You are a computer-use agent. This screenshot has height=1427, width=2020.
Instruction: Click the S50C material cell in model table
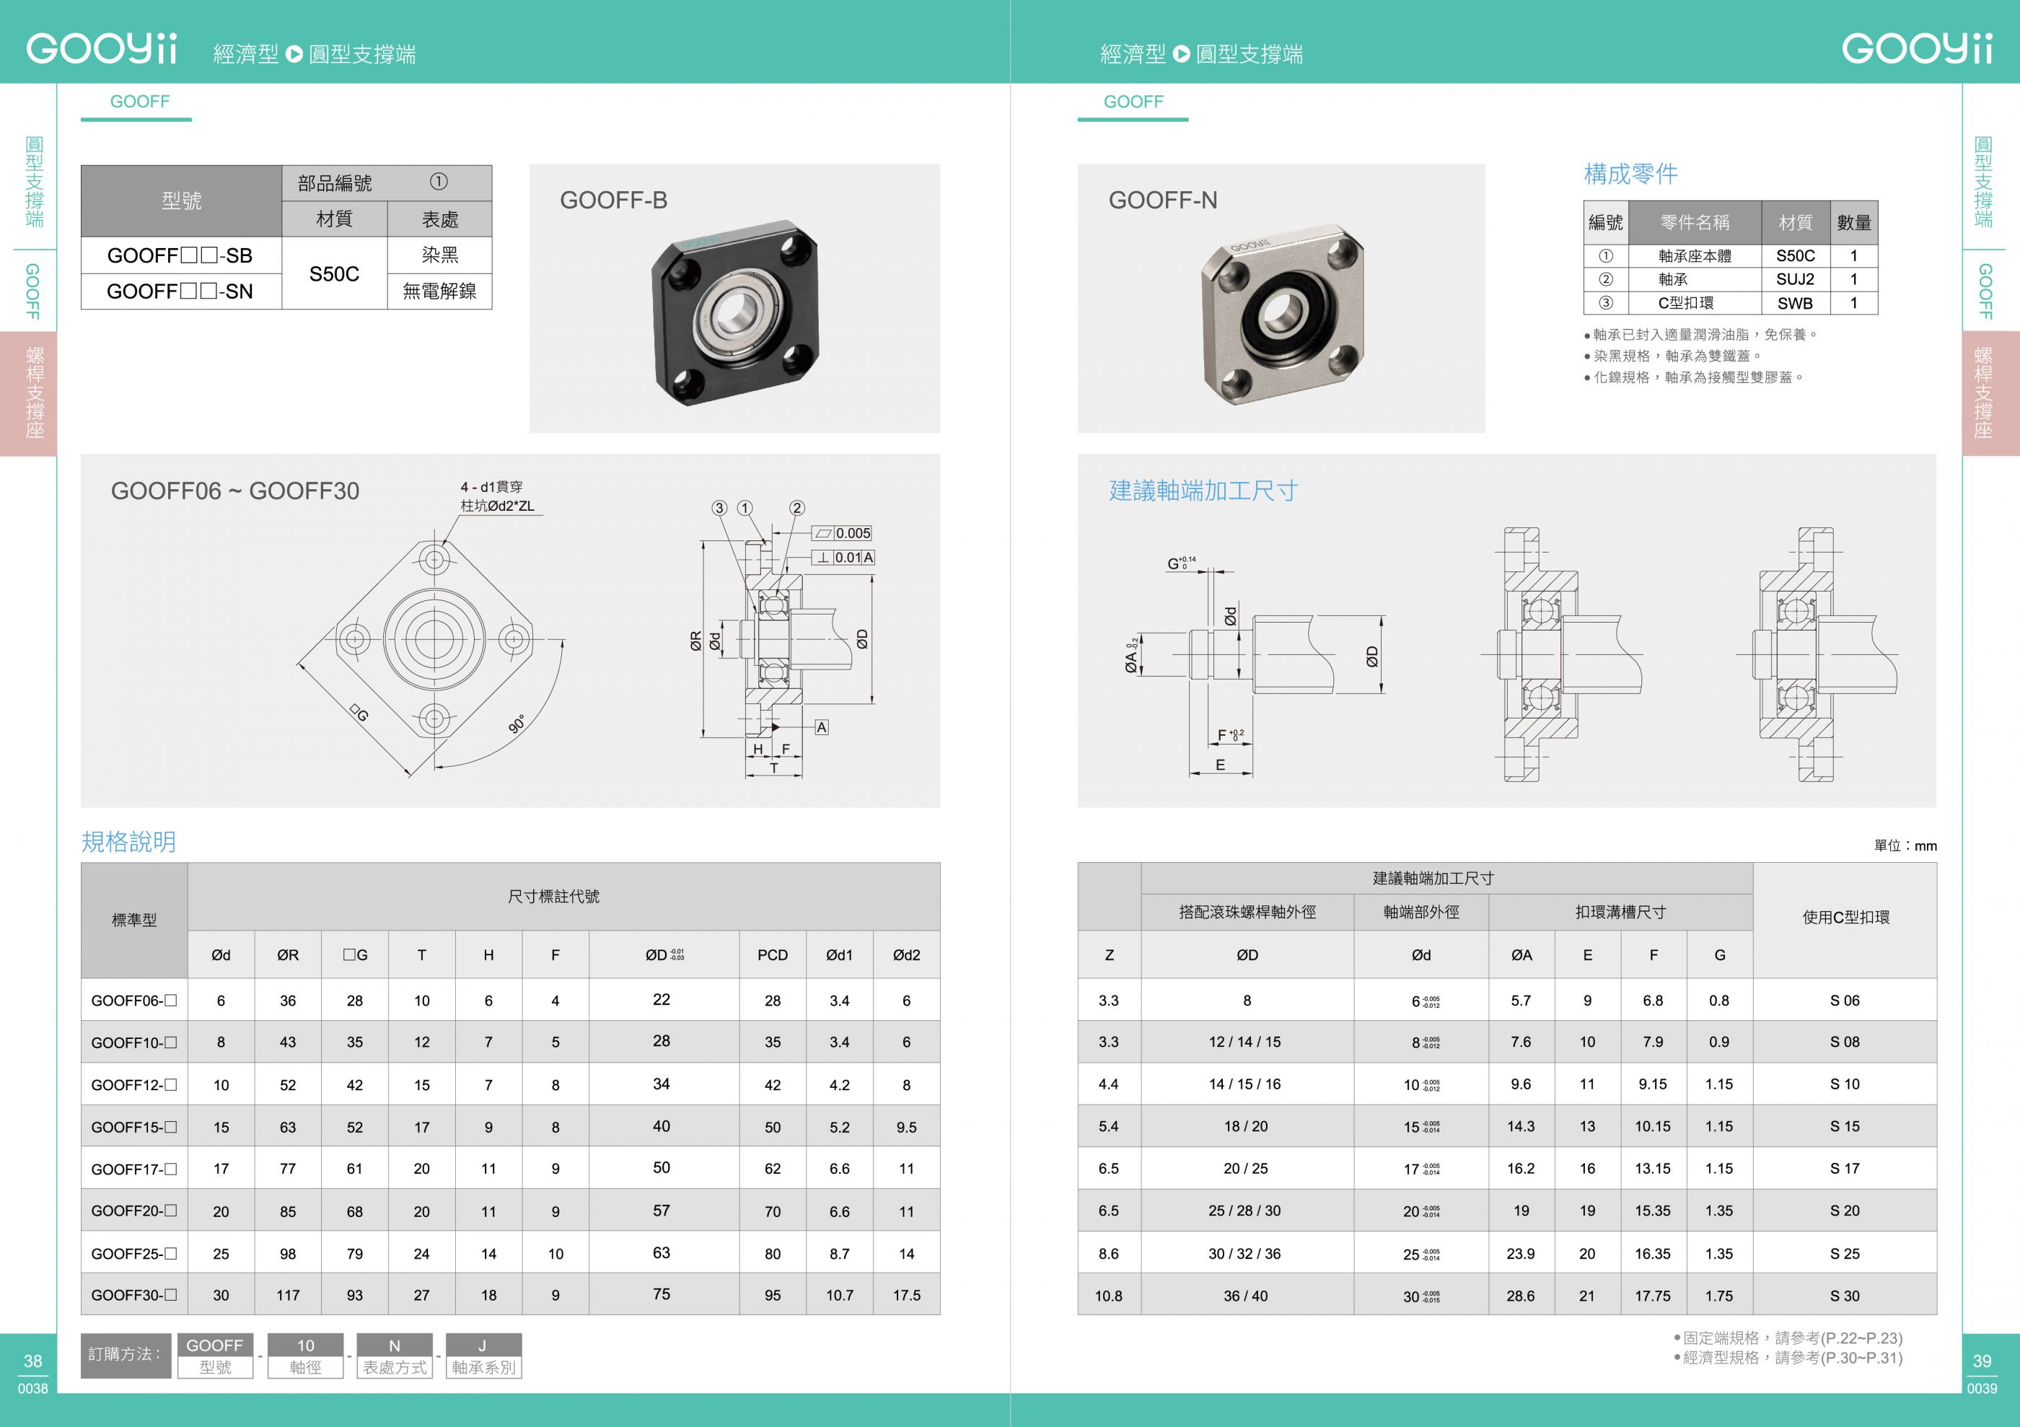[334, 273]
